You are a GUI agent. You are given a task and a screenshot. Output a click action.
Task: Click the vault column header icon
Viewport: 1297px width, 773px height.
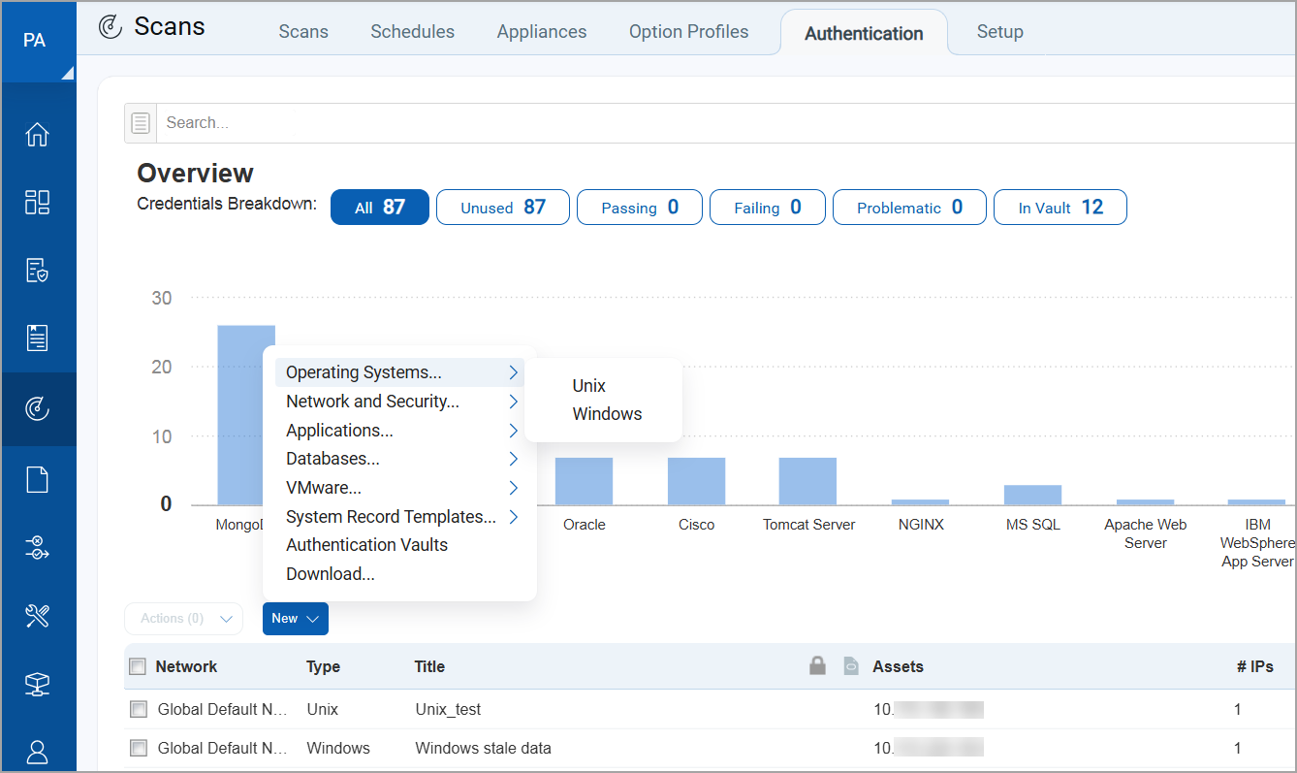[851, 666]
